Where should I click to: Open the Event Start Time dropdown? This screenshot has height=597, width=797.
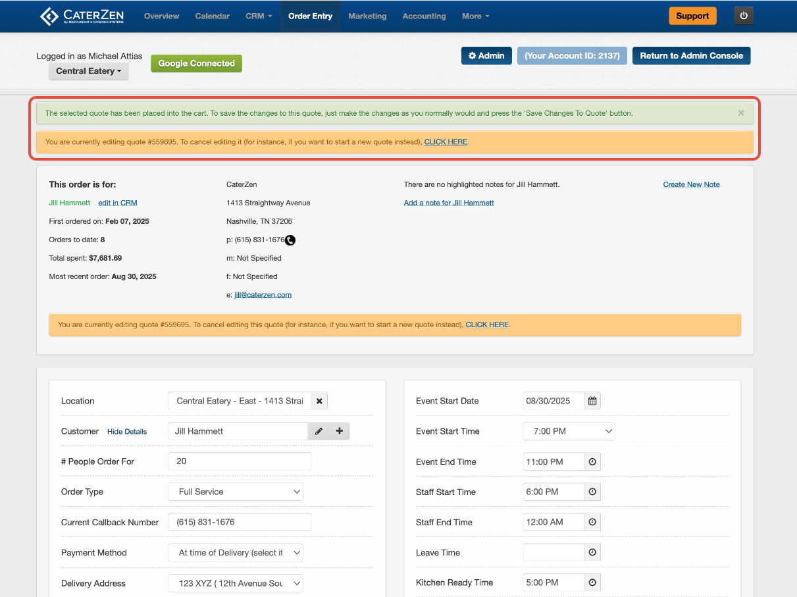click(x=569, y=431)
